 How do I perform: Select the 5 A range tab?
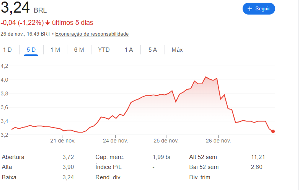pyautogui.click(x=153, y=50)
